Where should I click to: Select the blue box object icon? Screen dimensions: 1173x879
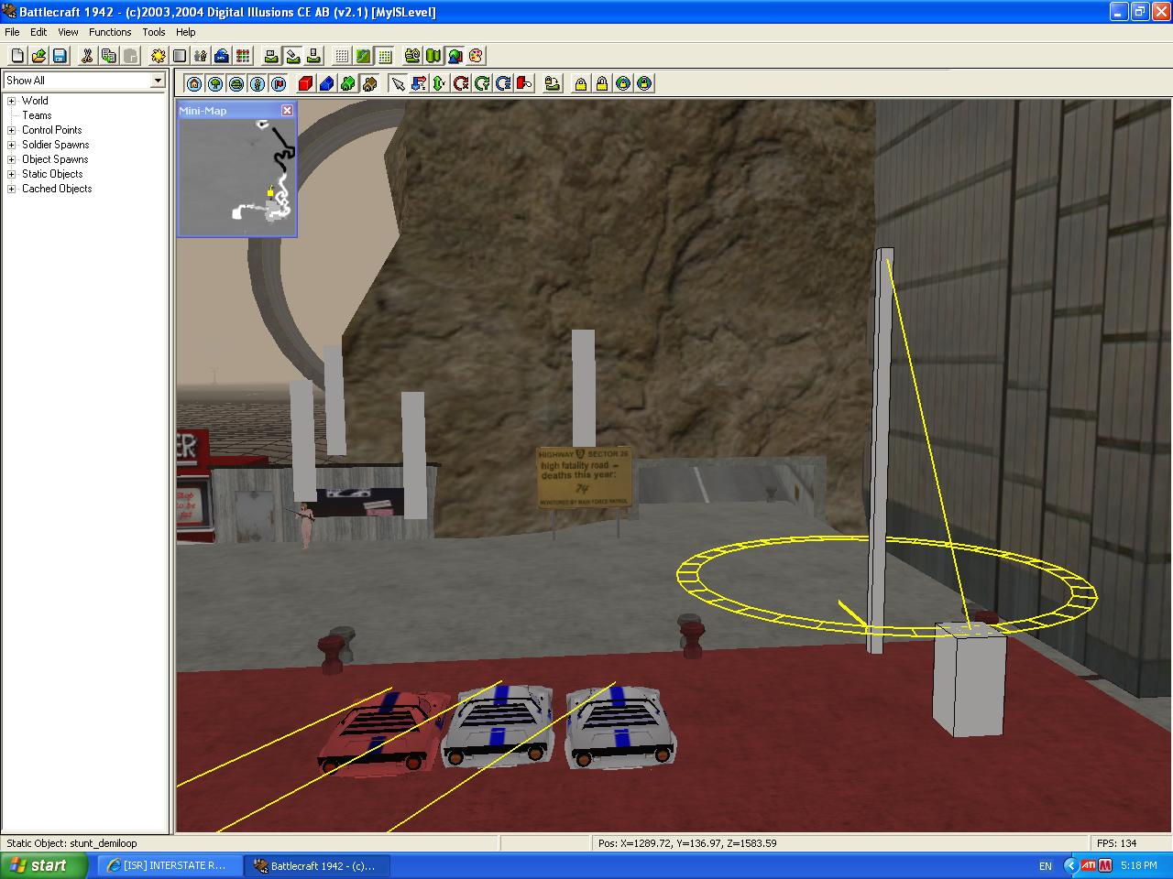point(327,83)
